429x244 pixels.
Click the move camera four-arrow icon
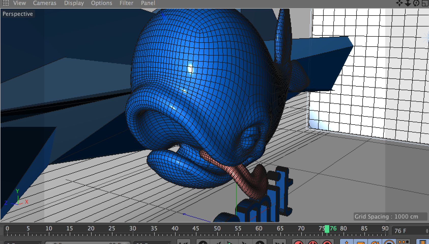[x=399, y=3]
